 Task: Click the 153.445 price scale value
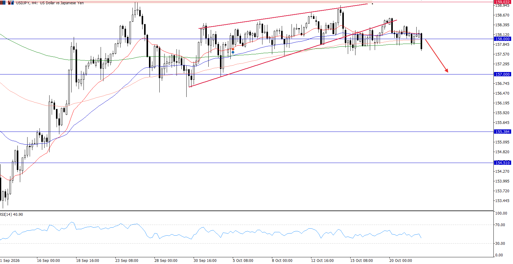point(502,201)
